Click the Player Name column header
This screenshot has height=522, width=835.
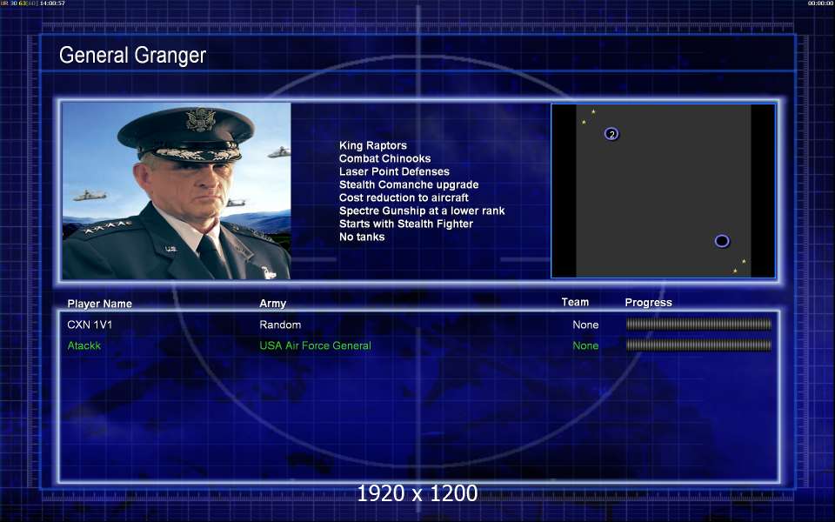pyautogui.click(x=99, y=304)
